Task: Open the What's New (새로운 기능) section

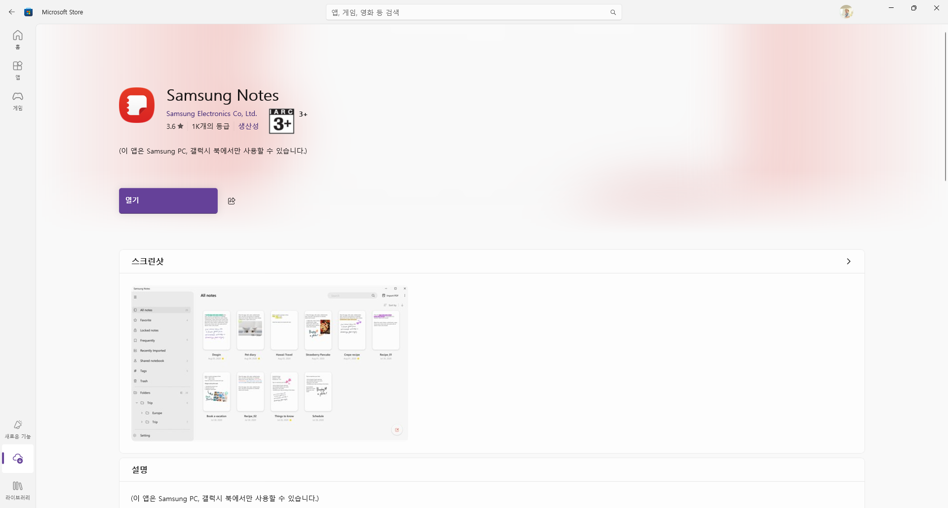Action: [x=18, y=430]
